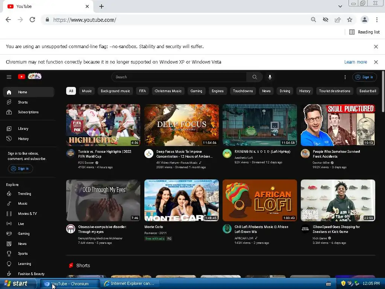Select the Background music filter chip

(115, 91)
